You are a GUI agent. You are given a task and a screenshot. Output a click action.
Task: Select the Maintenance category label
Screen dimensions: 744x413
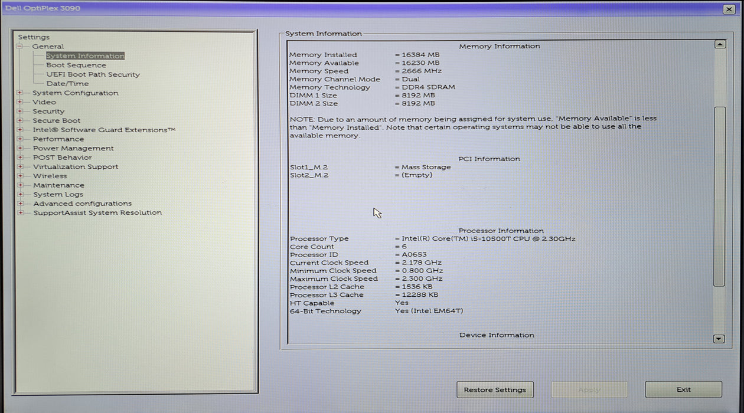(x=58, y=185)
